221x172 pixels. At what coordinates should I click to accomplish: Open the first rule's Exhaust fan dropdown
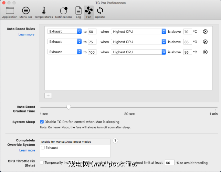click(64, 31)
